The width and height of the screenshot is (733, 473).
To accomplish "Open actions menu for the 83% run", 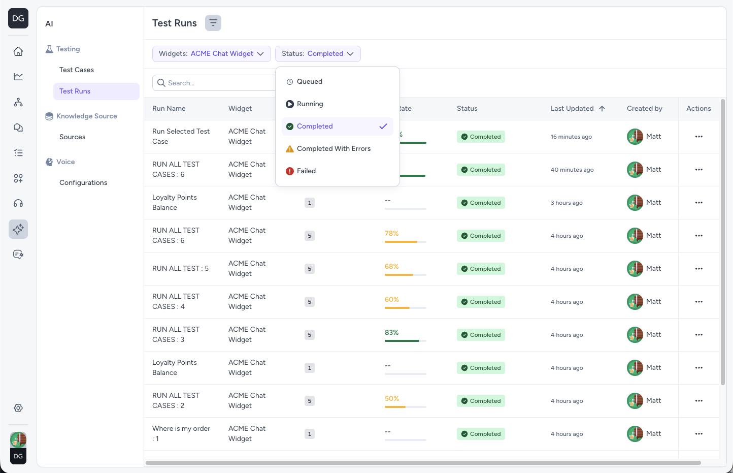I will (699, 335).
